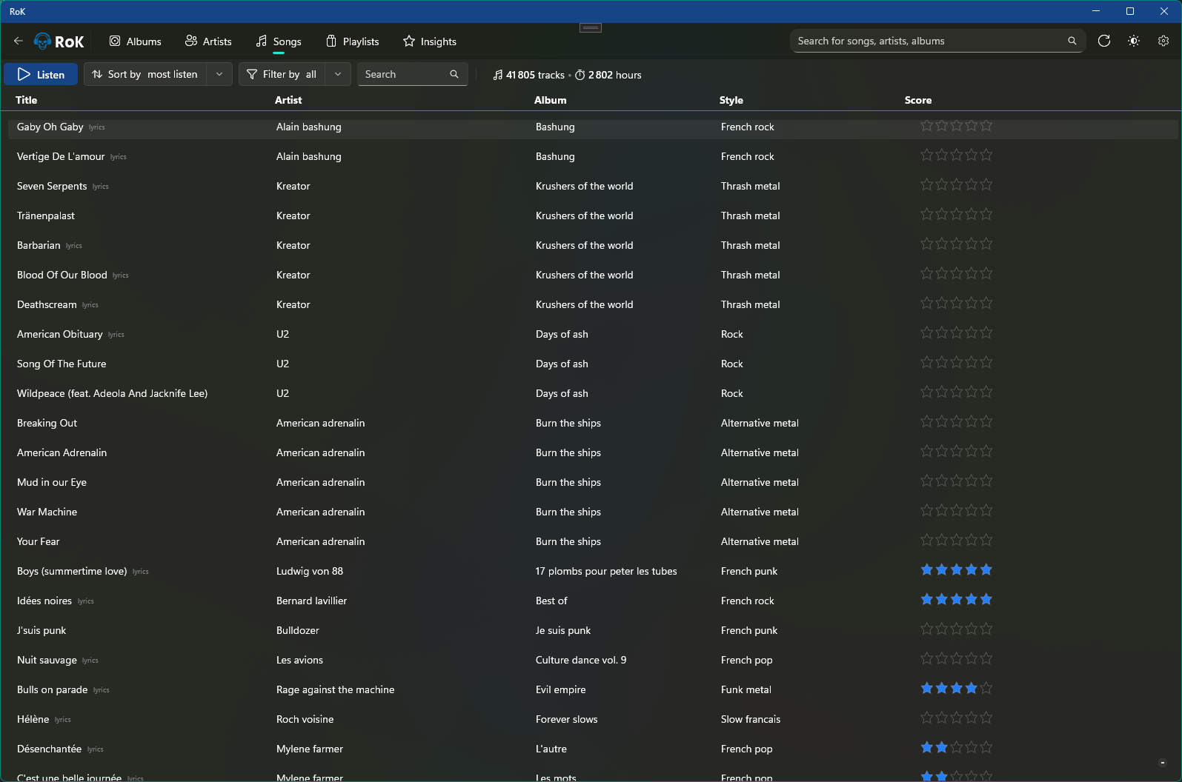The height and width of the screenshot is (782, 1182).
Task: Click the 'Search for songs, artists, albums' field
Action: (926, 41)
